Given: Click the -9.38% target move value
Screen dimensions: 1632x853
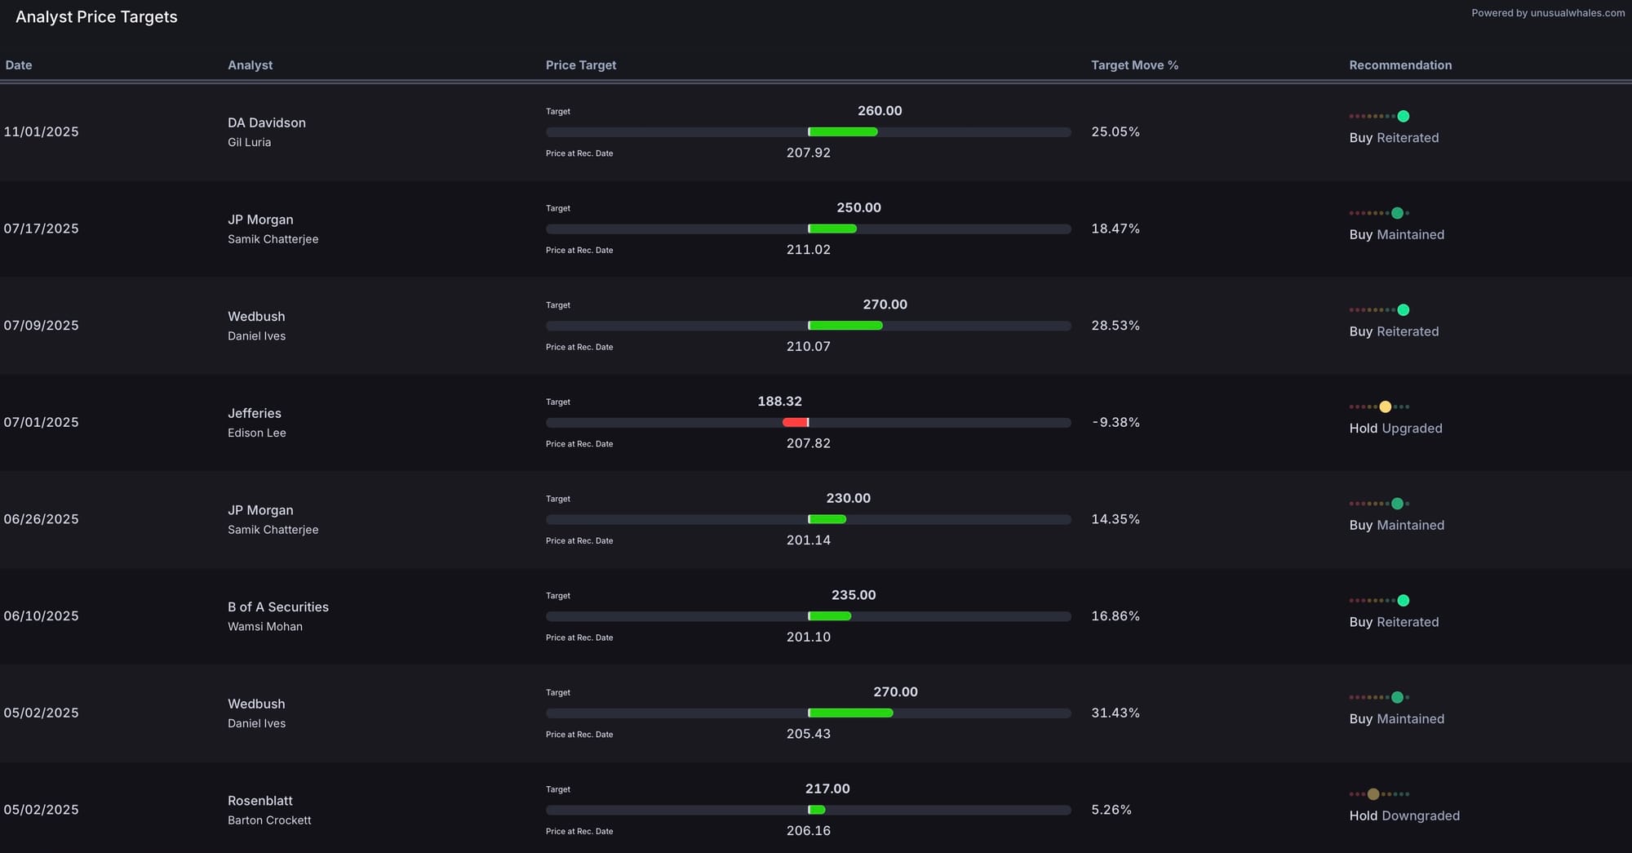Looking at the screenshot, I should [1115, 423].
